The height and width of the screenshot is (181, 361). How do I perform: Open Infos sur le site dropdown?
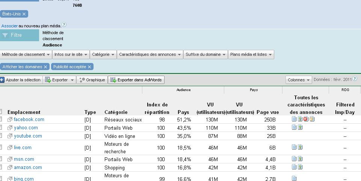[x=71, y=54]
